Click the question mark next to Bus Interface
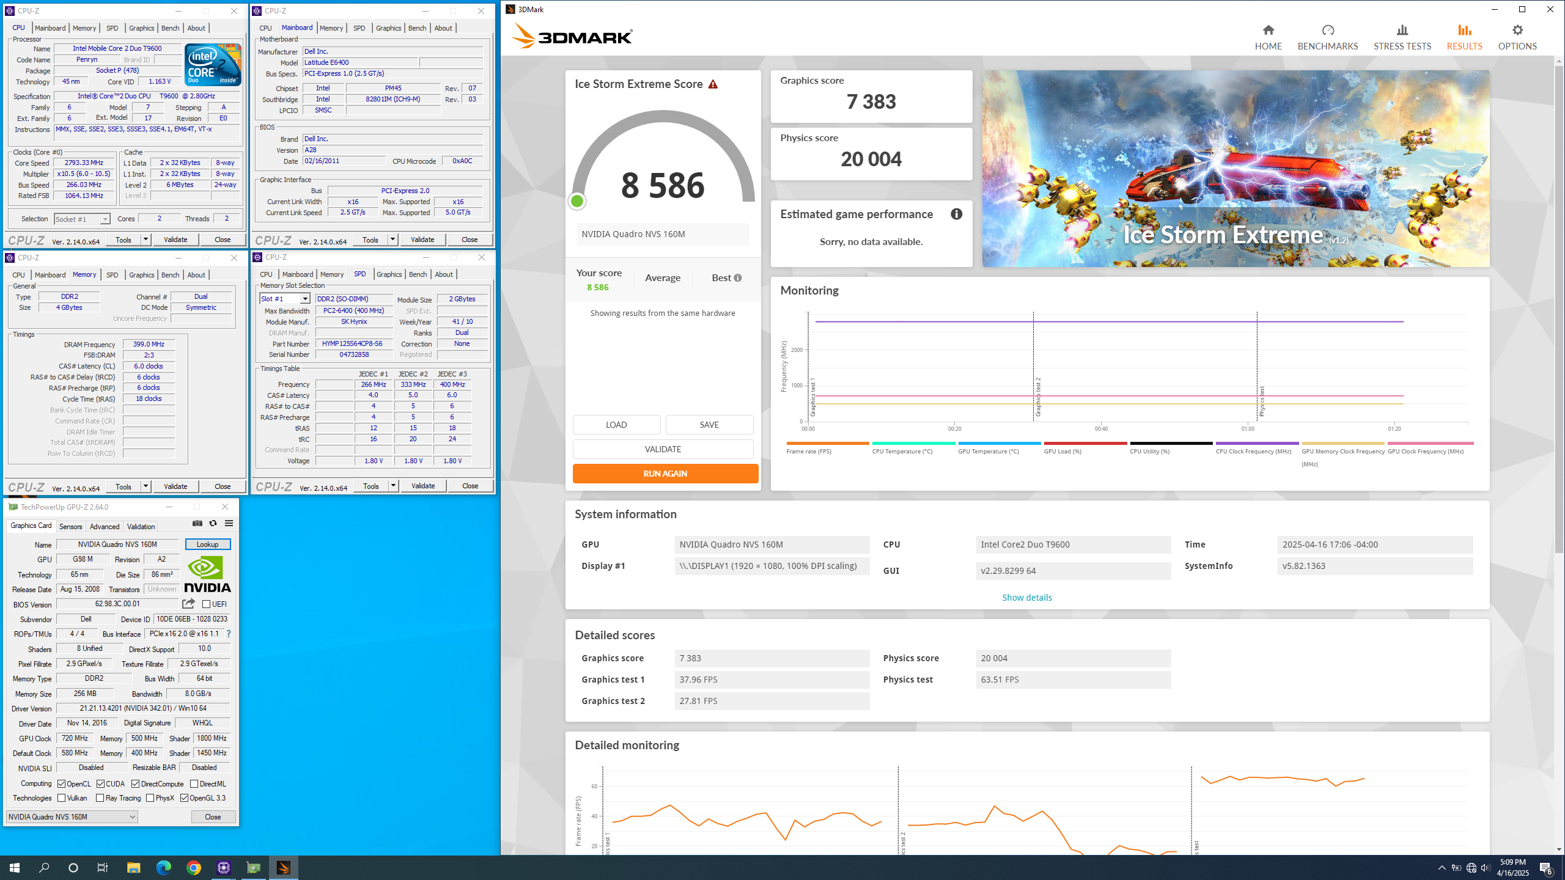The height and width of the screenshot is (880, 1565). (229, 634)
